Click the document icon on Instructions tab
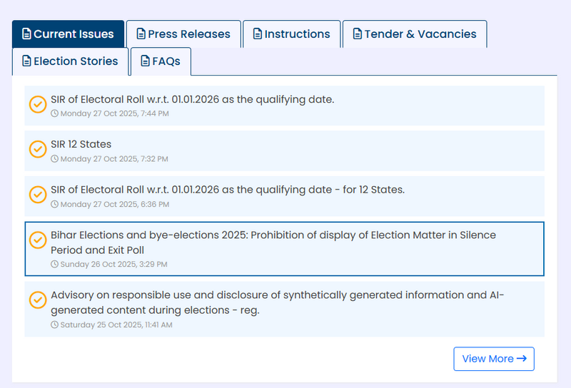 [x=258, y=34]
